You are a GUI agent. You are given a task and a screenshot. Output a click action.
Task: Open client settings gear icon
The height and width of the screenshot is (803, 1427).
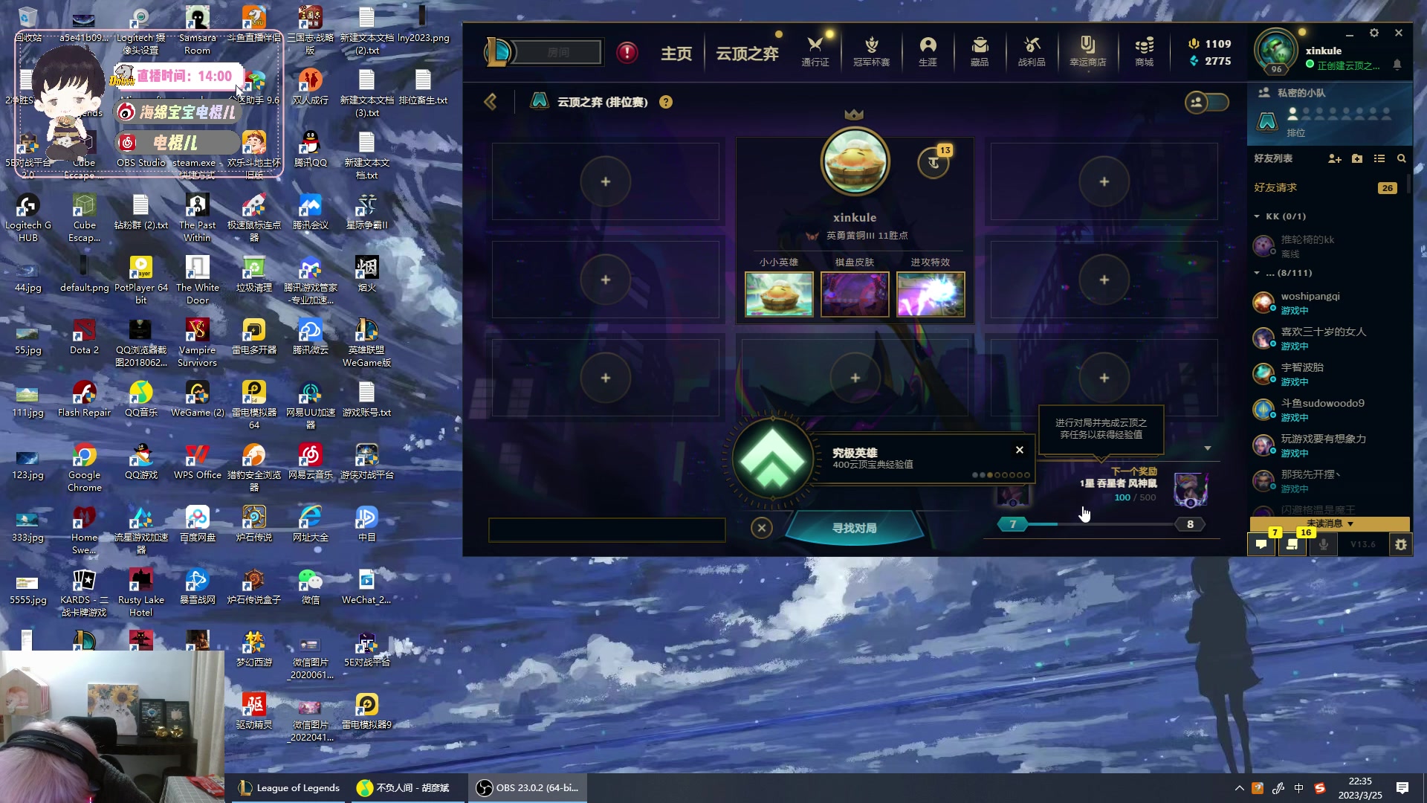point(1374,33)
